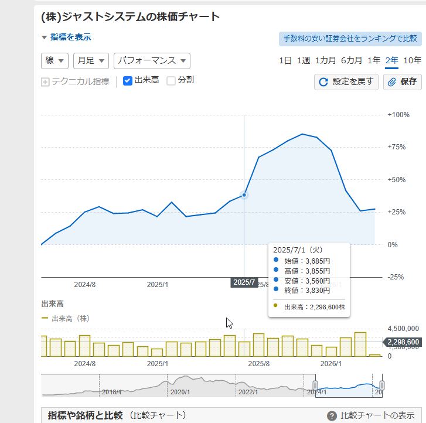426x423 pixels.
Task: Click the 指標を表示 disclosure triangle
Action: pyautogui.click(x=44, y=37)
